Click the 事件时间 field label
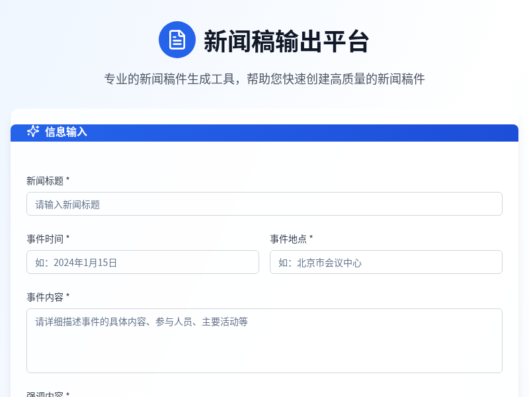The image size is (529, 397). pos(42,239)
